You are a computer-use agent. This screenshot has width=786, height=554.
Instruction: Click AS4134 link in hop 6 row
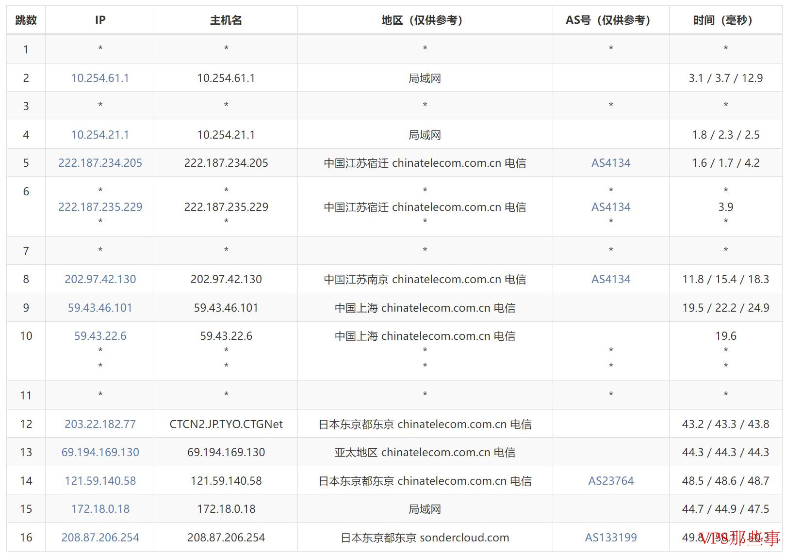pos(611,207)
